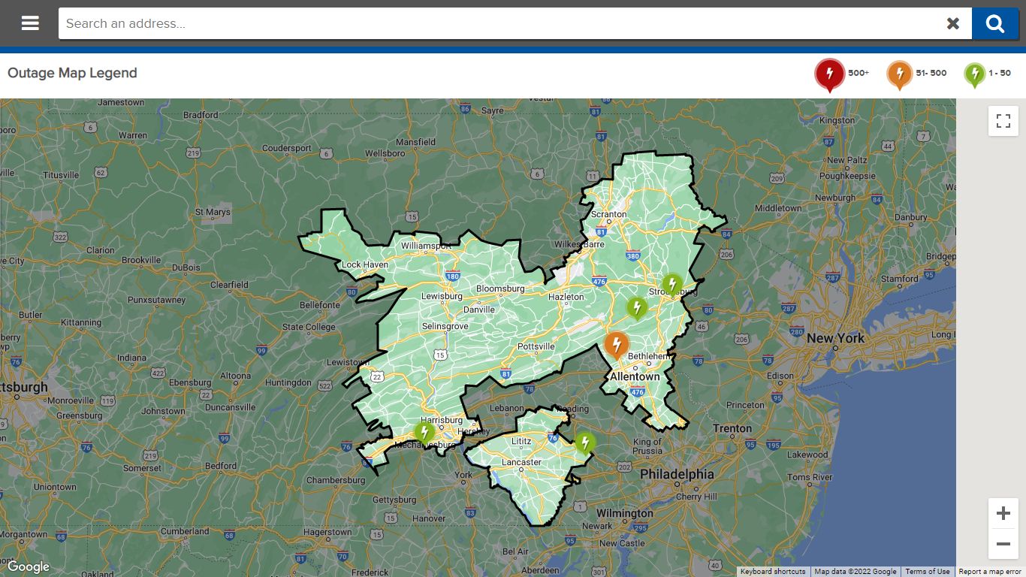Image resolution: width=1026 pixels, height=577 pixels.
Task: Click Outage Map Legend heading
Action: [x=72, y=73]
